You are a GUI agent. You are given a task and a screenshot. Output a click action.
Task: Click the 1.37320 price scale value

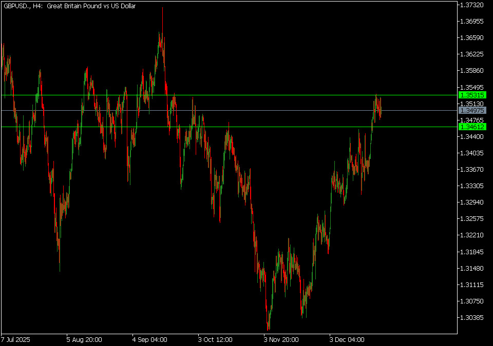click(472, 5)
